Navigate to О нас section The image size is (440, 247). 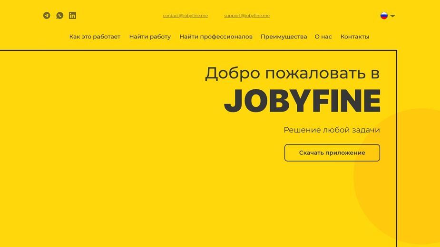point(323,37)
